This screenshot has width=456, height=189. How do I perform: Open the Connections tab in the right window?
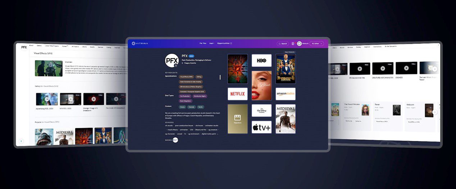tap(377, 47)
